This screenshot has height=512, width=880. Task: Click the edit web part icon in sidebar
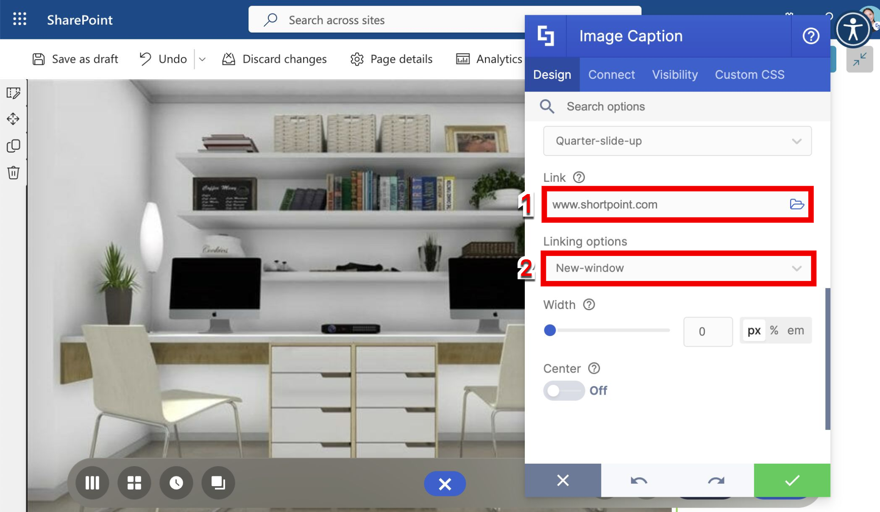[x=13, y=93]
